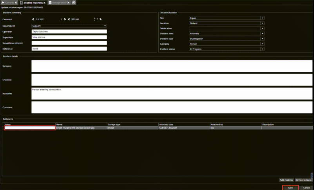Click the Add evidence button
The width and height of the screenshot is (314, 190).
coord(286,180)
